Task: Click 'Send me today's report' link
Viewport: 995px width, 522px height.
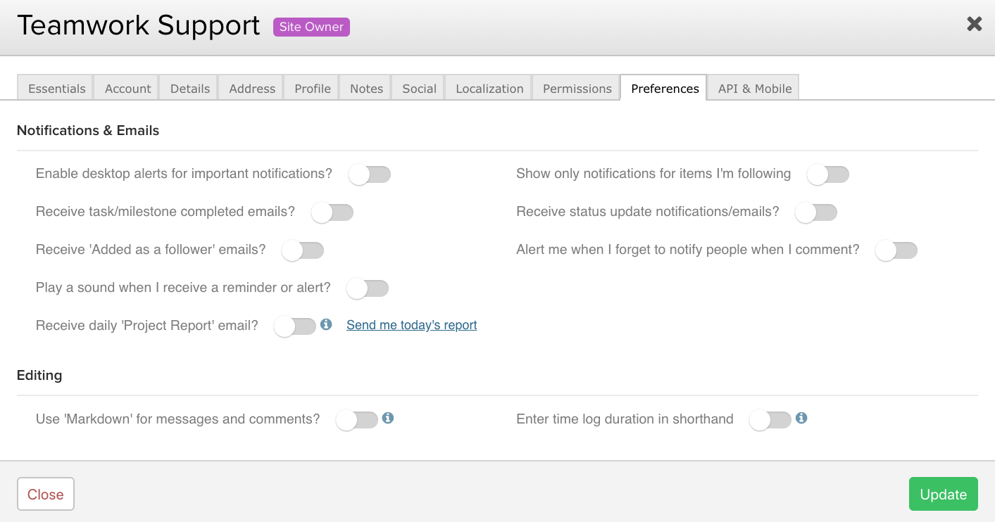Action: (411, 325)
